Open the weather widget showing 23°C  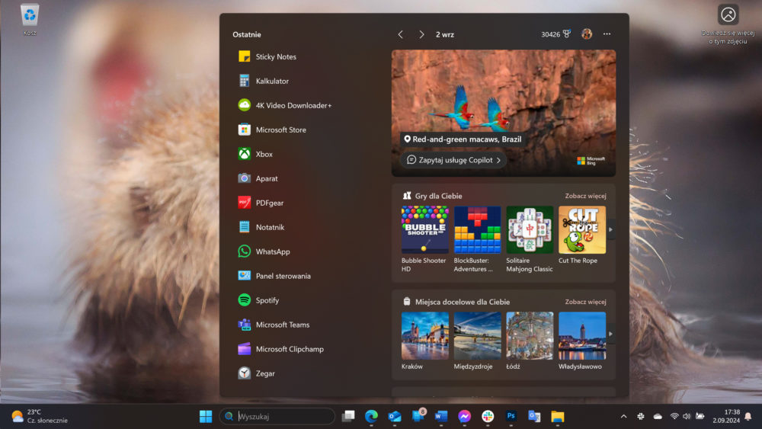click(x=40, y=416)
